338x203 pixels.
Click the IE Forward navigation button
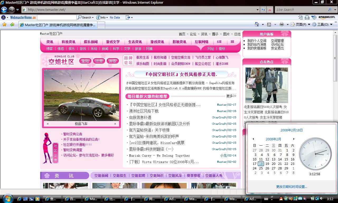(12, 10)
